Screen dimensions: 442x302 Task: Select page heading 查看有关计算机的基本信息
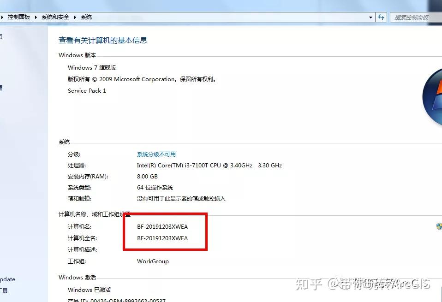pyautogui.click(x=103, y=40)
